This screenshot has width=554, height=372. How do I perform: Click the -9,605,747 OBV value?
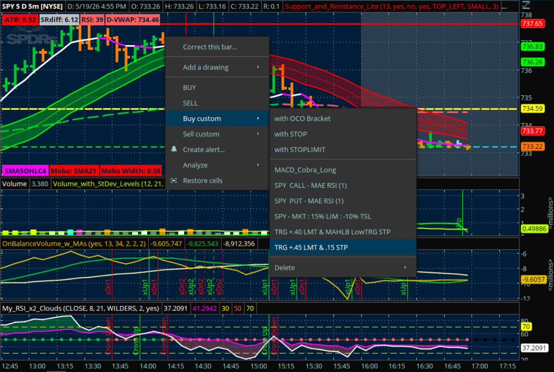166,244
